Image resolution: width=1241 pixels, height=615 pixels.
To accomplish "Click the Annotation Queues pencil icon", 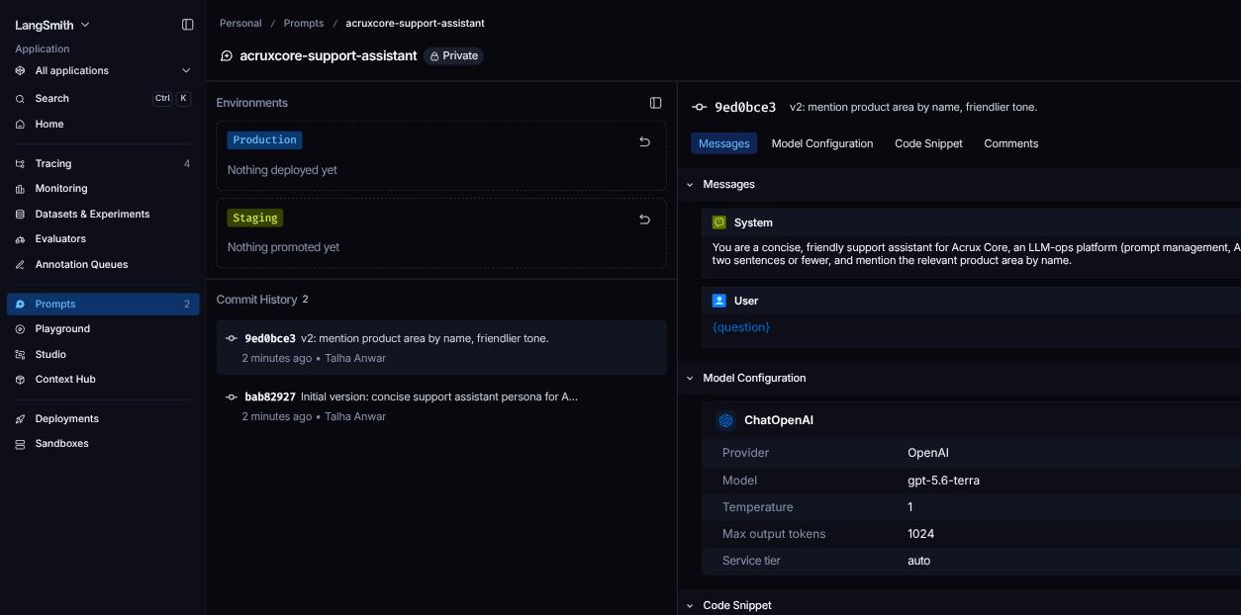I will click(20, 265).
